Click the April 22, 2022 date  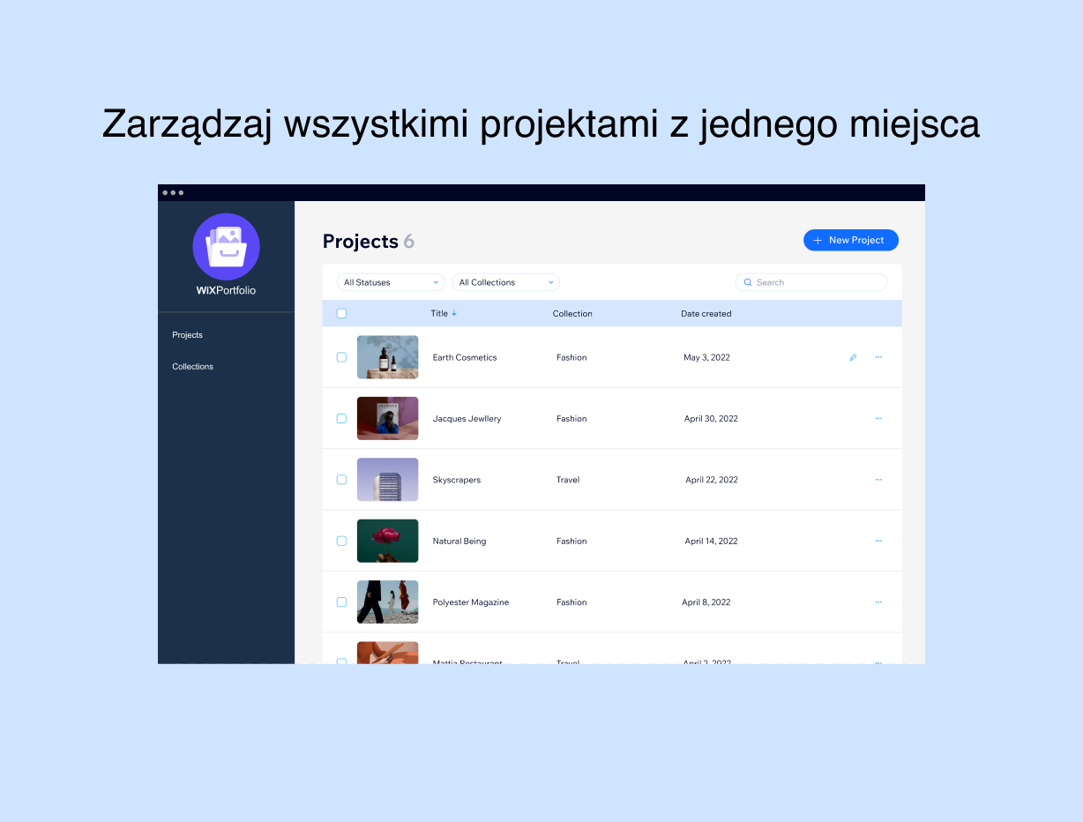712,480
